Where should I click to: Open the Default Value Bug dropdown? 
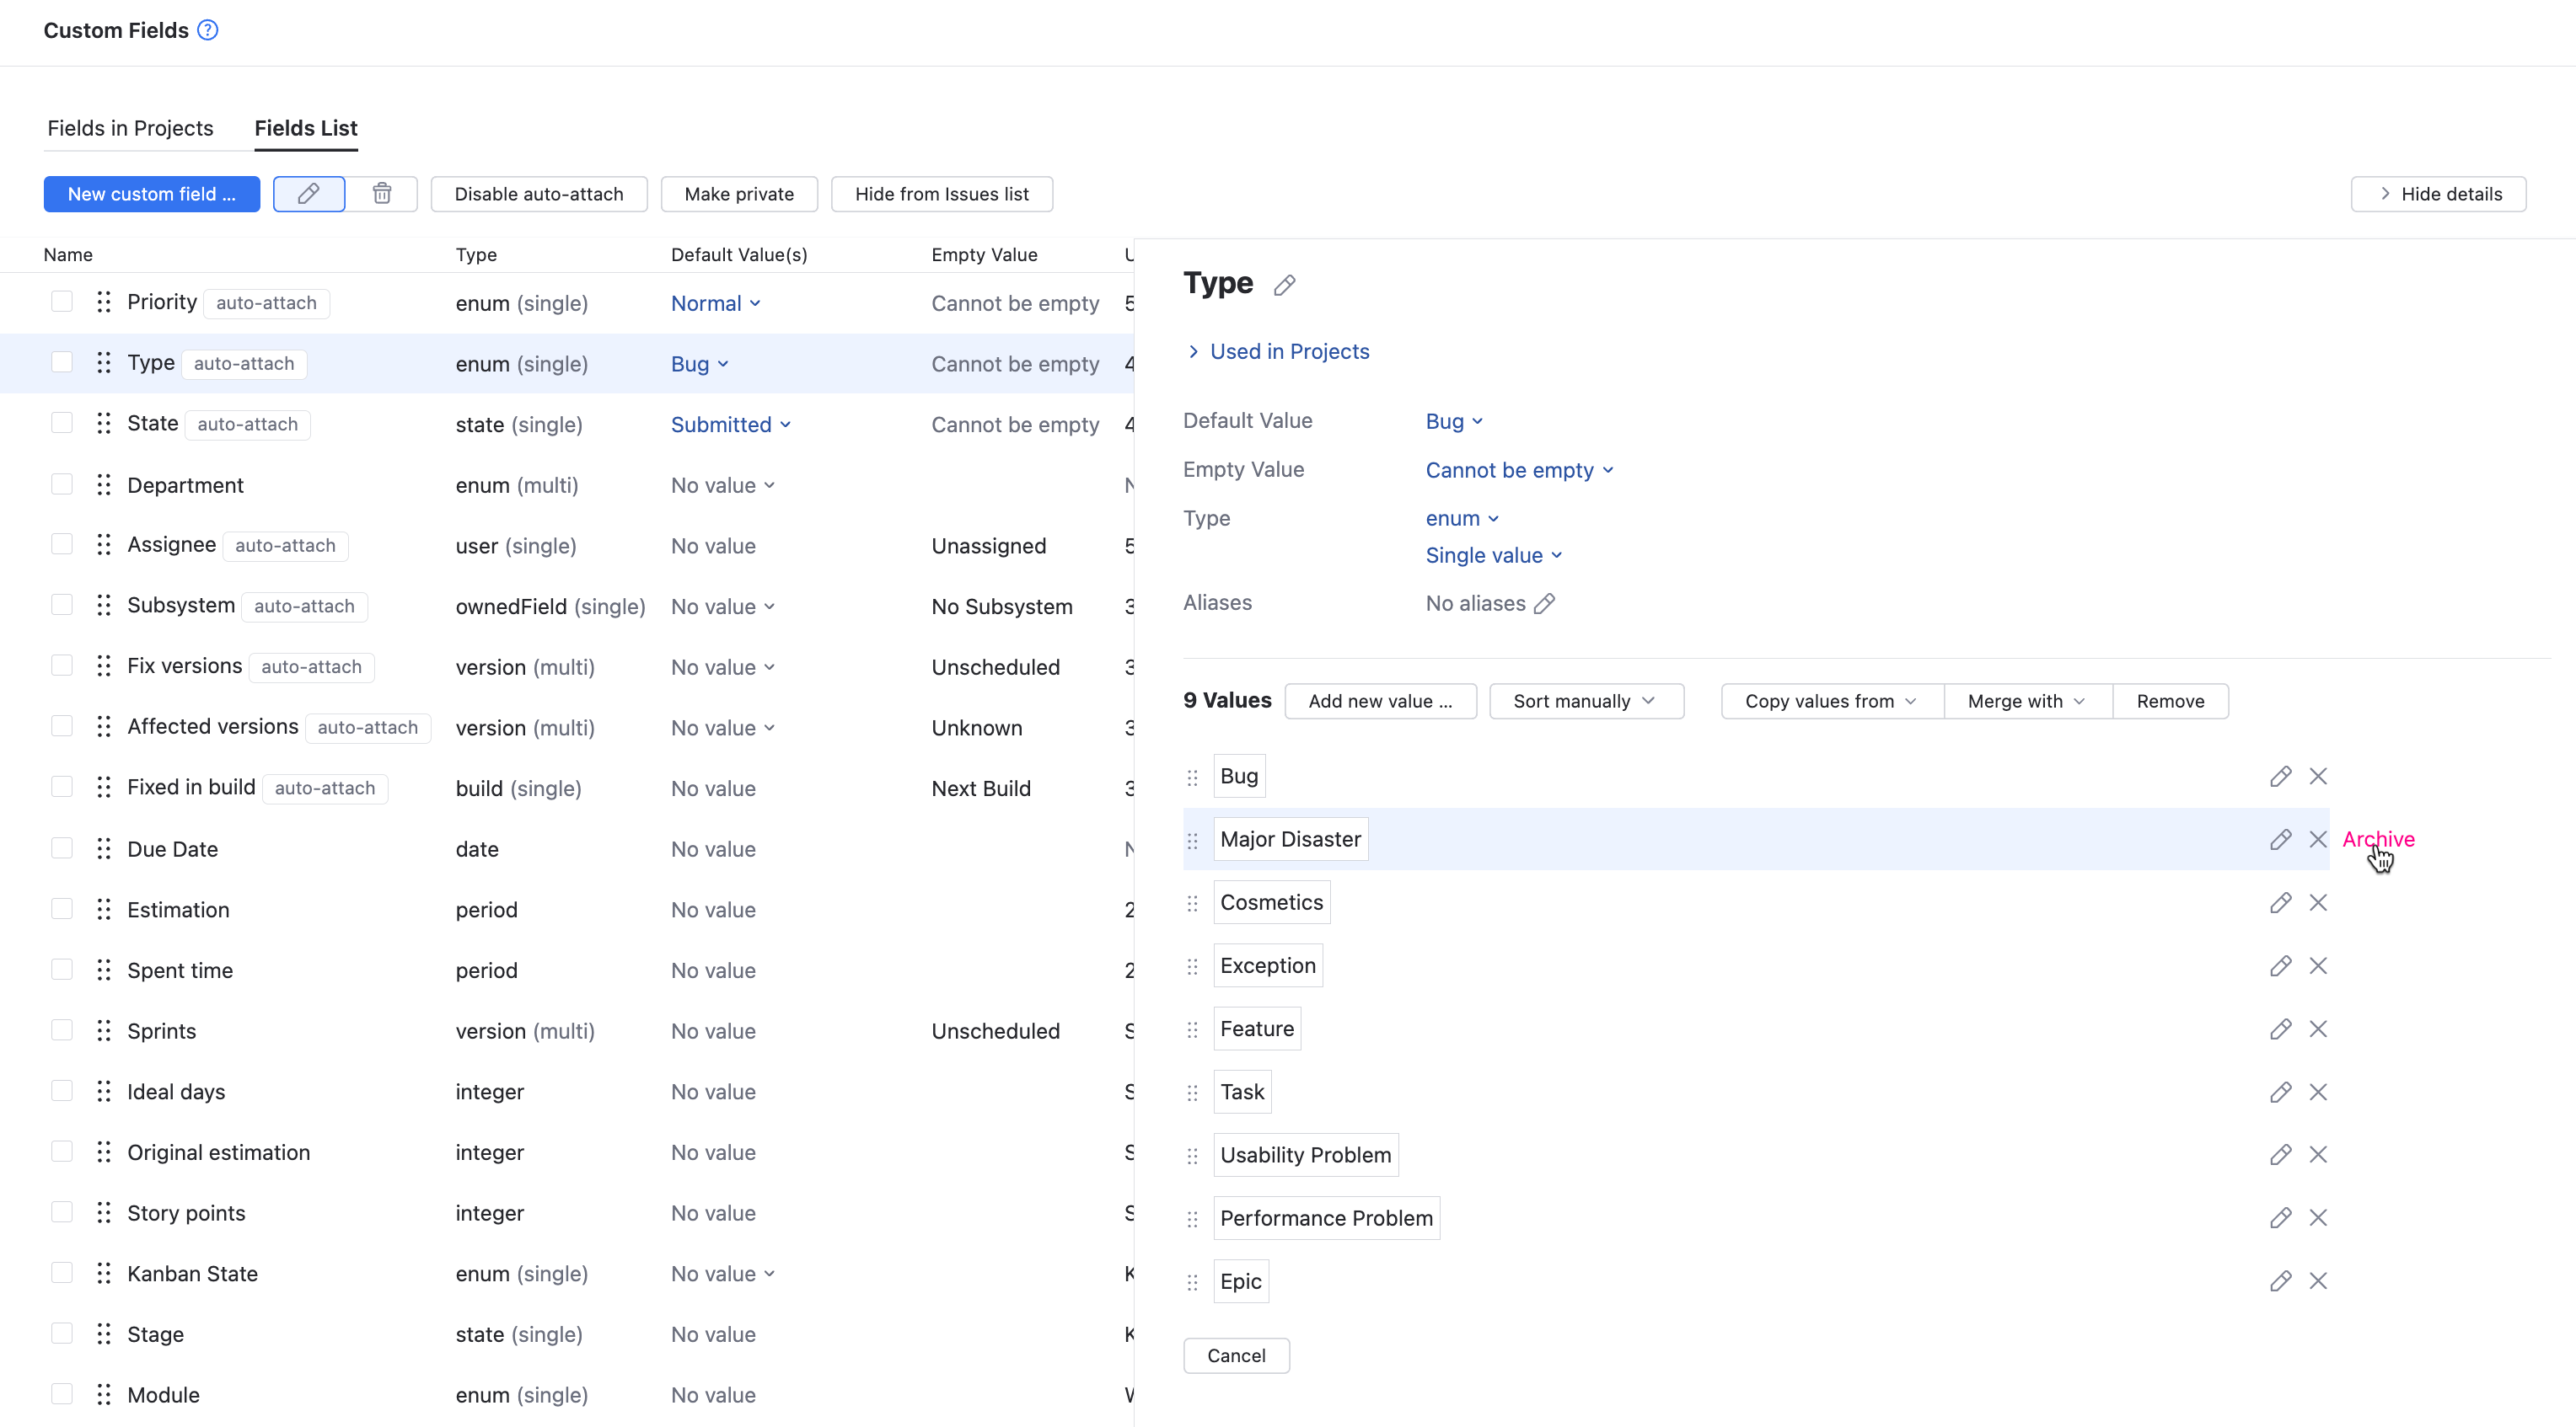(1454, 420)
